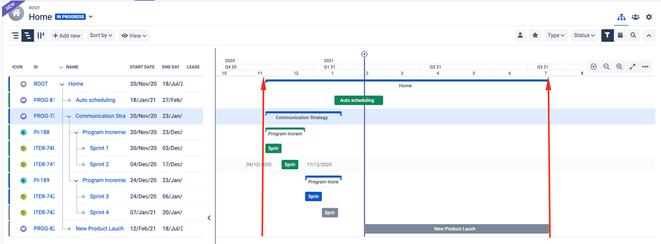This screenshot has width=661, height=244.
Task: Open the ROOT id link
Action: click(41, 84)
